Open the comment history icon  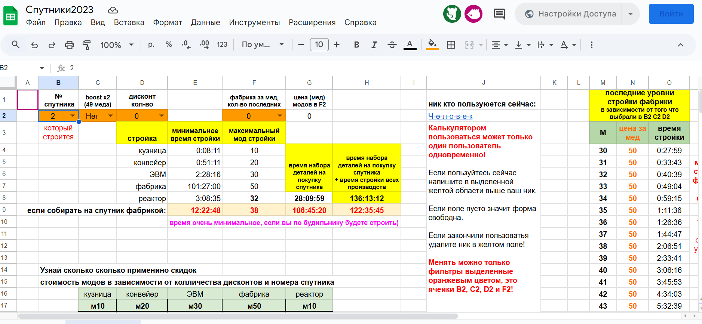[499, 14]
